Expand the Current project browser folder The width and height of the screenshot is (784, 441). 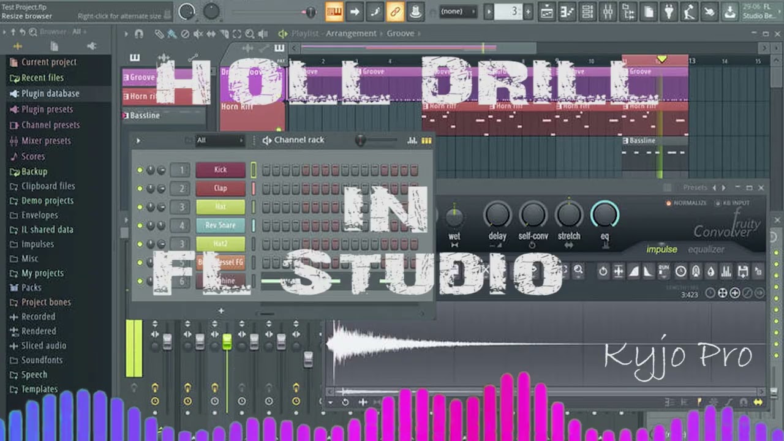(42, 62)
